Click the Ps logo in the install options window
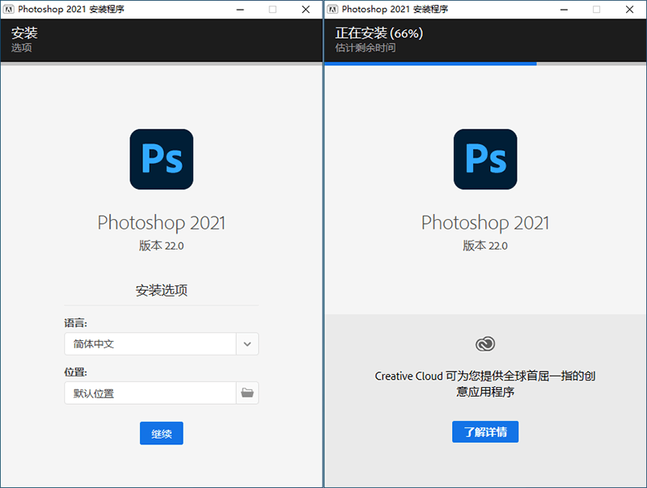 (161, 159)
